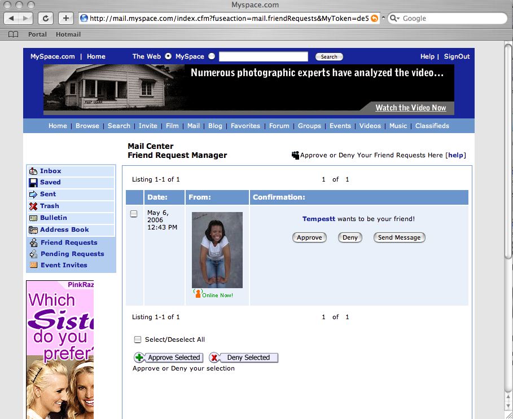Image resolution: width=513 pixels, height=419 pixels.
Task: Click the Send Message button
Action: pos(399,237)
